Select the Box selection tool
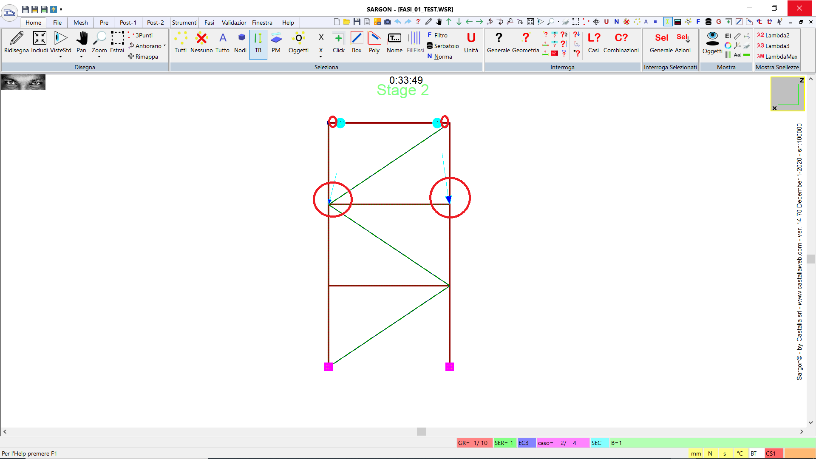The height and width of the screenshot is (459, 816). tap(357, 39)
